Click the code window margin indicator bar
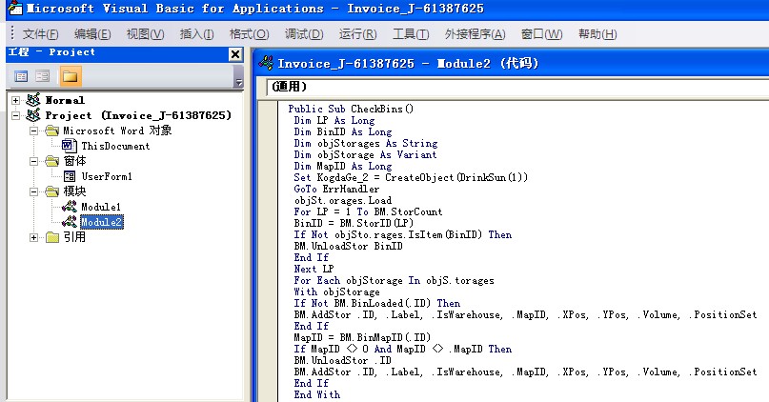769x402 pixels. point(269,251)
